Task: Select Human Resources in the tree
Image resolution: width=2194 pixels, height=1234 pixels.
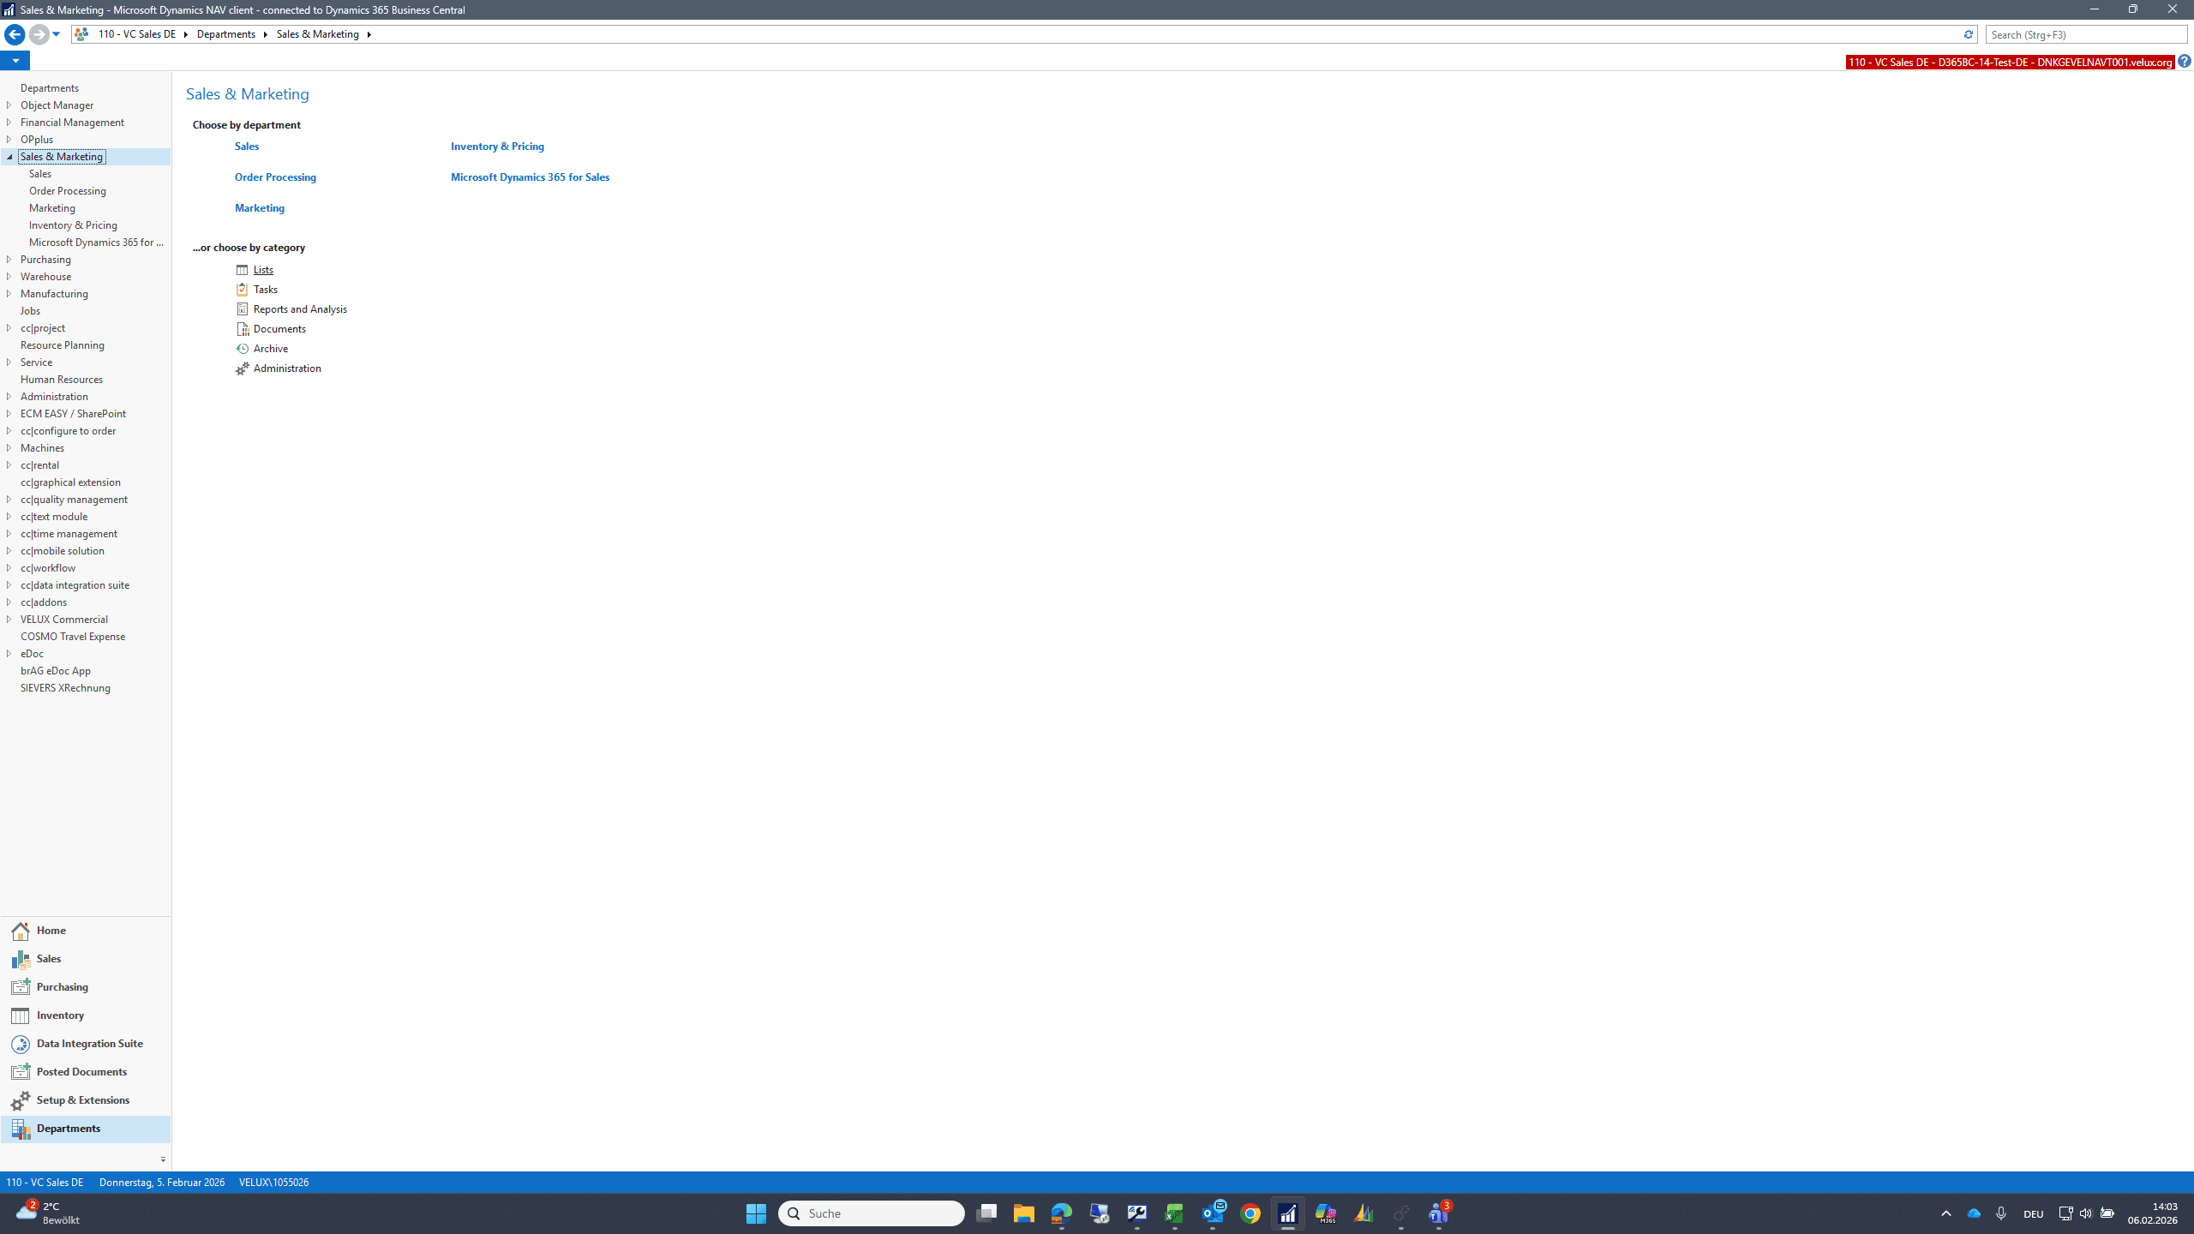Action: (62, 380)
